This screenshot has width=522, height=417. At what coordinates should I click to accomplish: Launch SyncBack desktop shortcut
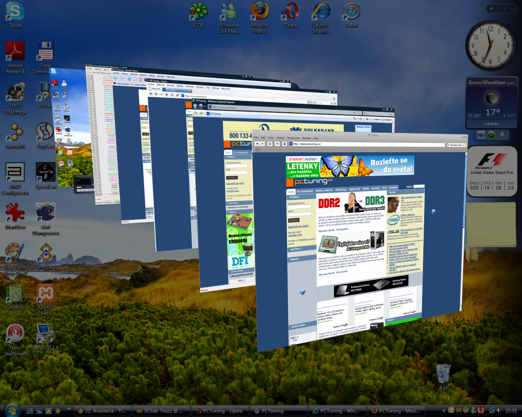(46, 257)
